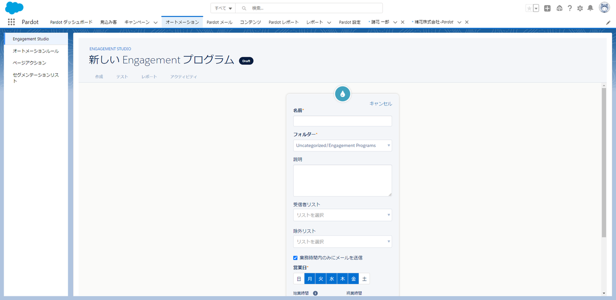Screen dimensions: 616x300
Task: Switch to the アクティビティ tab
Action: (x=184, y=76)
